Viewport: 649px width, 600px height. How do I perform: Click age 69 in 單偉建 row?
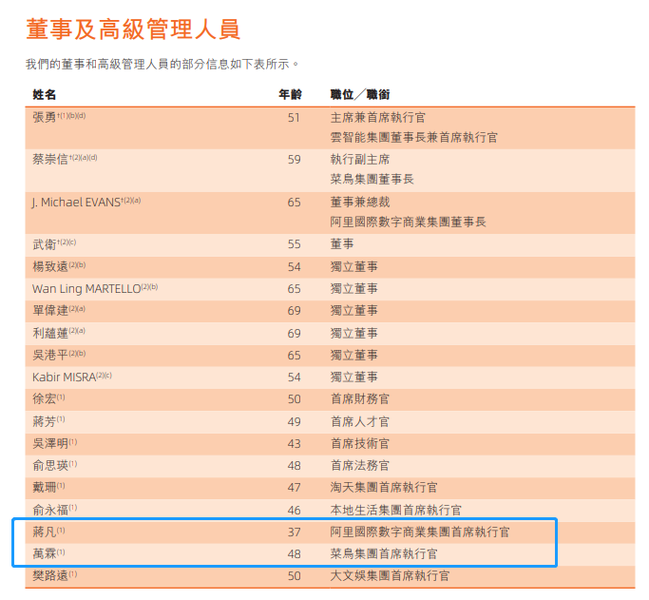[x=294, y=311]
